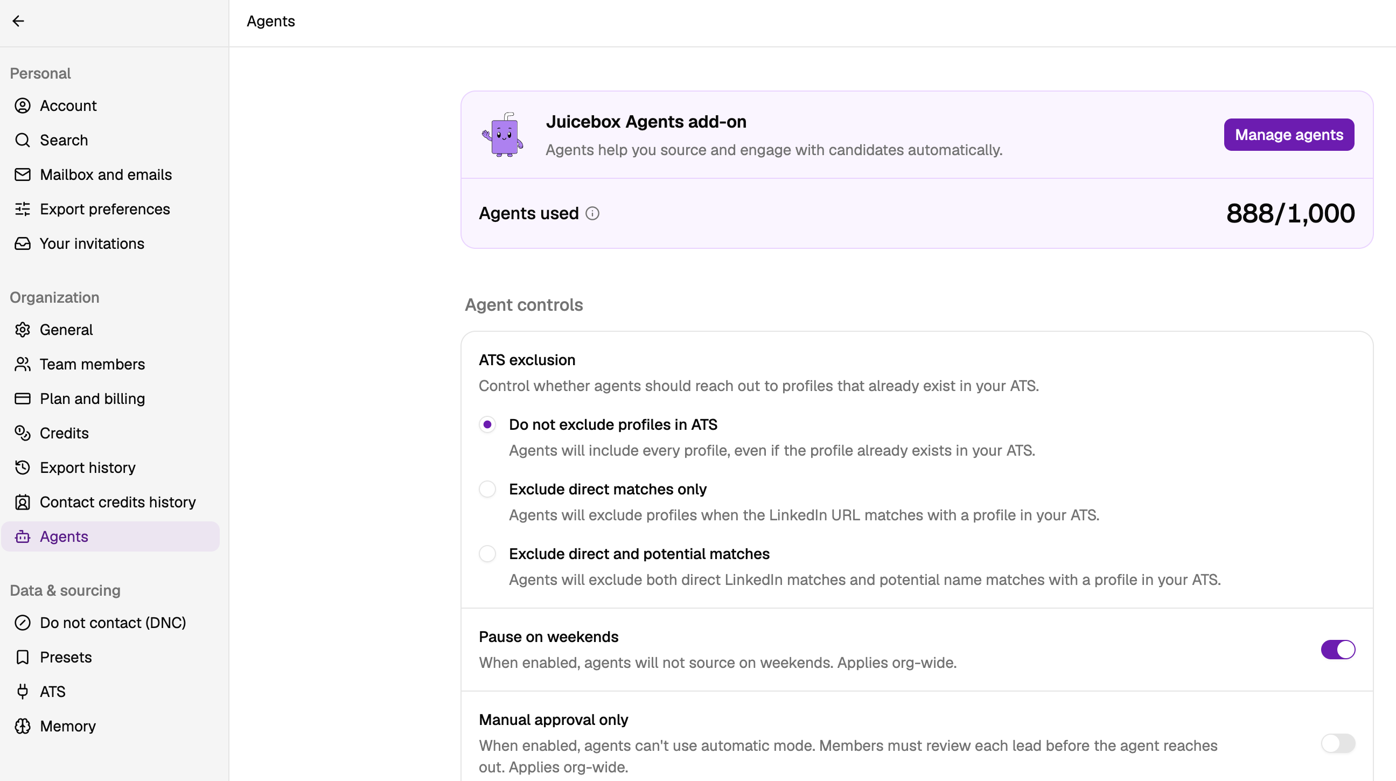
Task: Open the Credits page
Action: [110, 434]
